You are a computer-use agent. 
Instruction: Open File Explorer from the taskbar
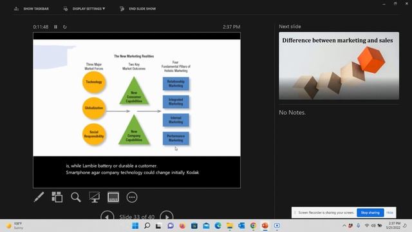coord(230,226)
